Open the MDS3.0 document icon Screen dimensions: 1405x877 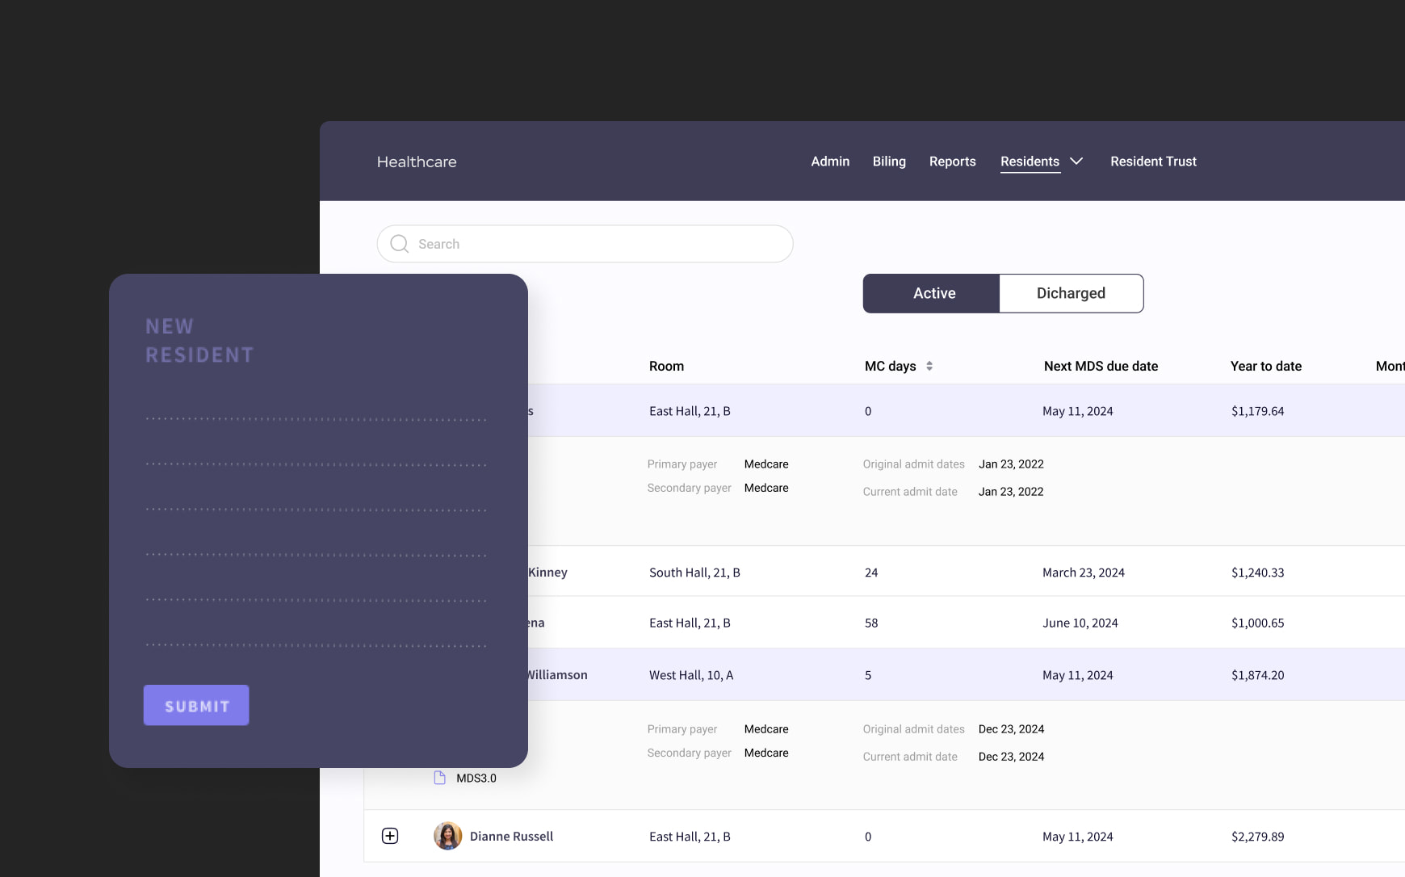click(440, 778)
